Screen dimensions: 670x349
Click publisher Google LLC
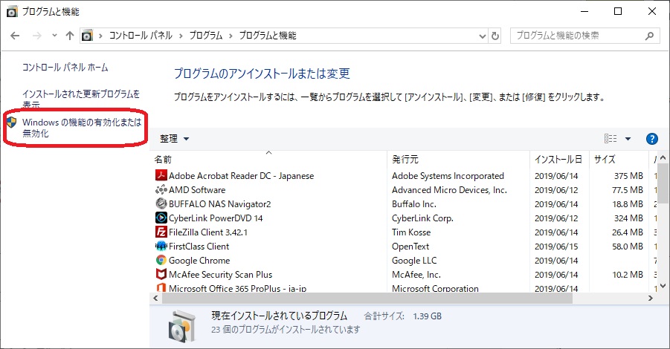click(414, 260)
